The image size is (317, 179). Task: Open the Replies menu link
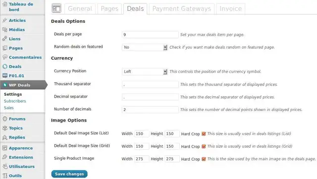point(17,137)
